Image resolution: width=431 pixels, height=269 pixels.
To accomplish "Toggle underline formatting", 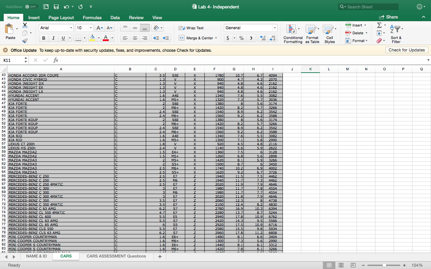I will pos(63,38).
